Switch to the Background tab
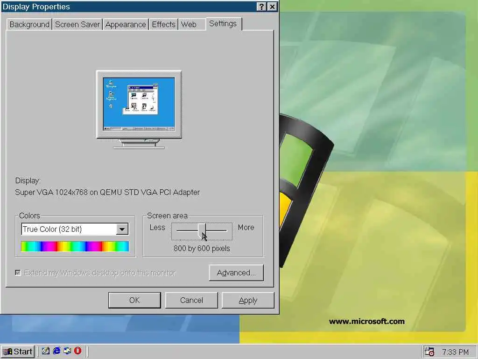Image resolution: width=478 pixels, height=359 pixels. [29, 24]
